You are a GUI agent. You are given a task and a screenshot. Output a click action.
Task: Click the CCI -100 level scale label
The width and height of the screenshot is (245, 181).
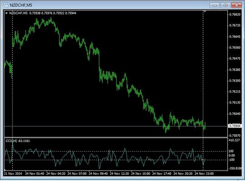click(x=231, y=160)
